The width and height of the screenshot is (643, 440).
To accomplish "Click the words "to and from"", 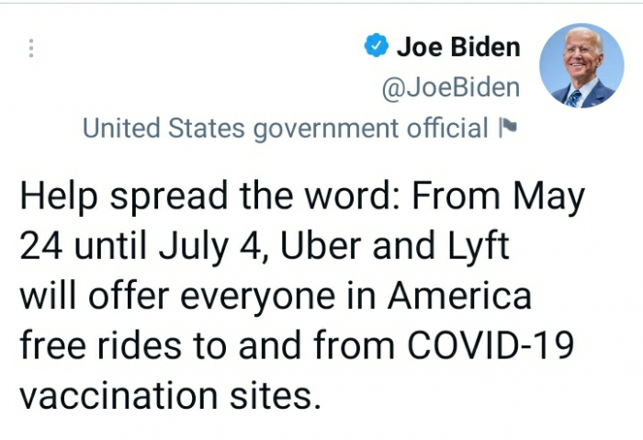I will [292, 346].
